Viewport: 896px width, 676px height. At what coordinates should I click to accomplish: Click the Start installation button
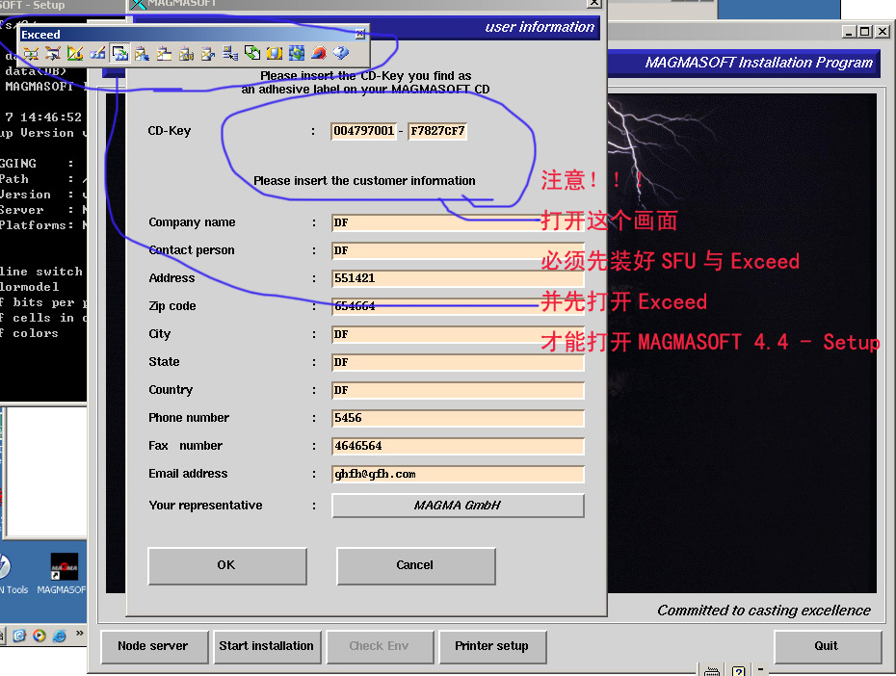pyautogui.click(x=267, y=646)
